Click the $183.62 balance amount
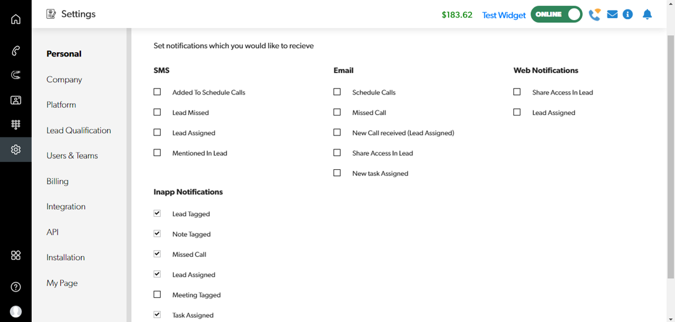This screenshot has width=675, height=322. tap(457, 15)
